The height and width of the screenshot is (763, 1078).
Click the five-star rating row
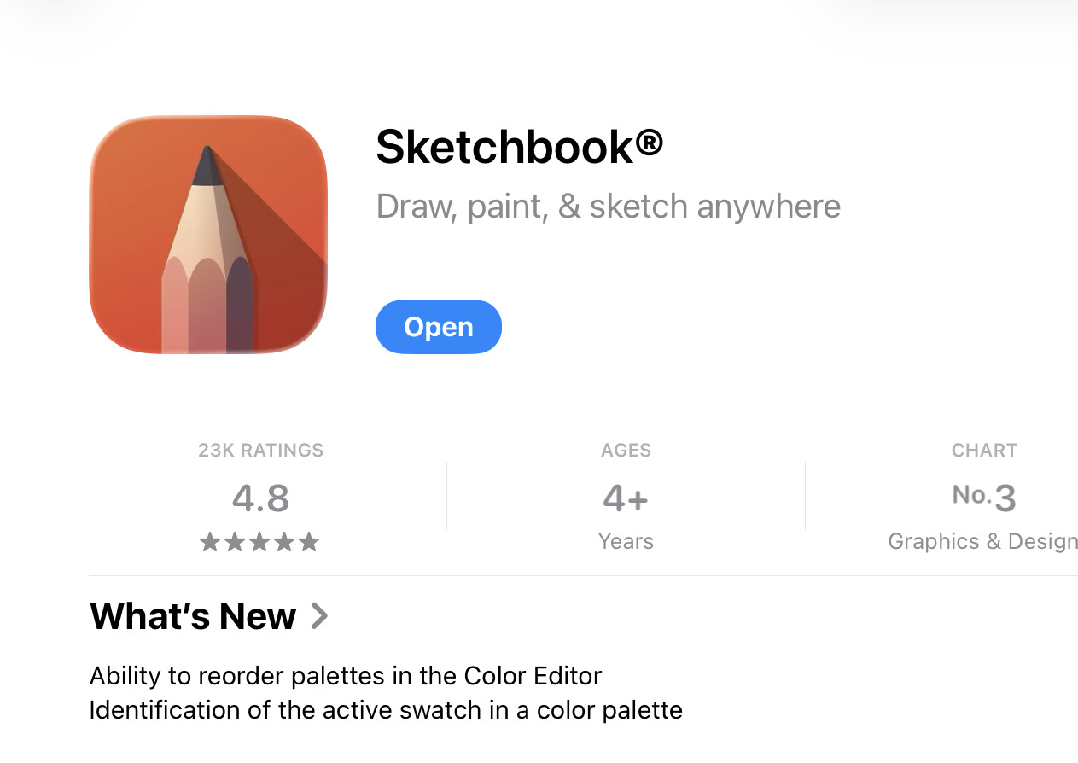259,542
